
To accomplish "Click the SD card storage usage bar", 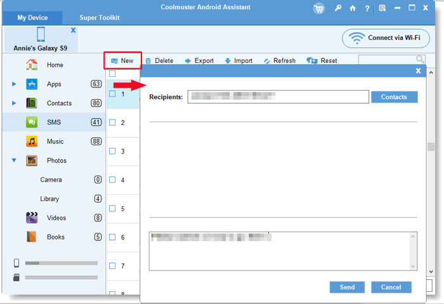I will point(62,277).
